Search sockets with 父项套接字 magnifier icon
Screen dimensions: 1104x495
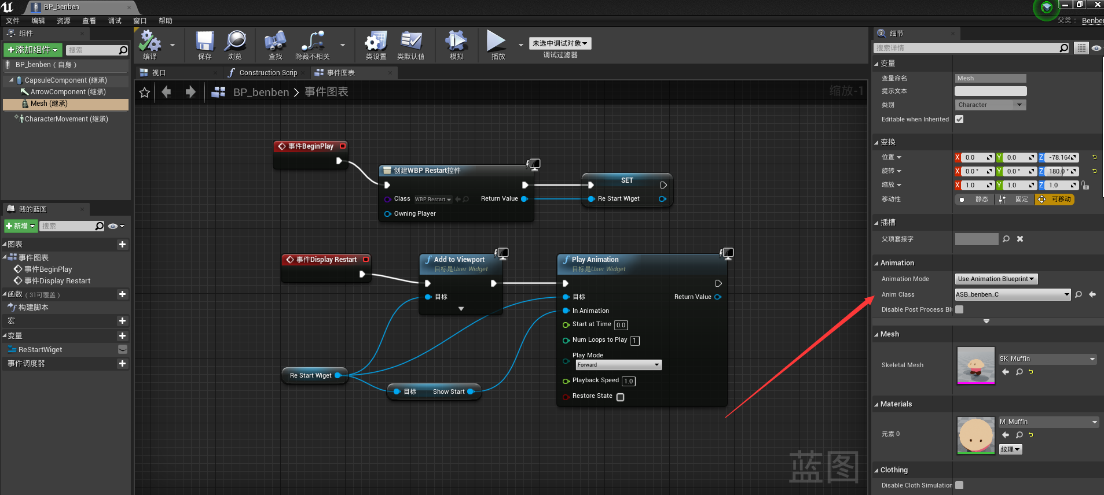click(x=1006, y=239)
